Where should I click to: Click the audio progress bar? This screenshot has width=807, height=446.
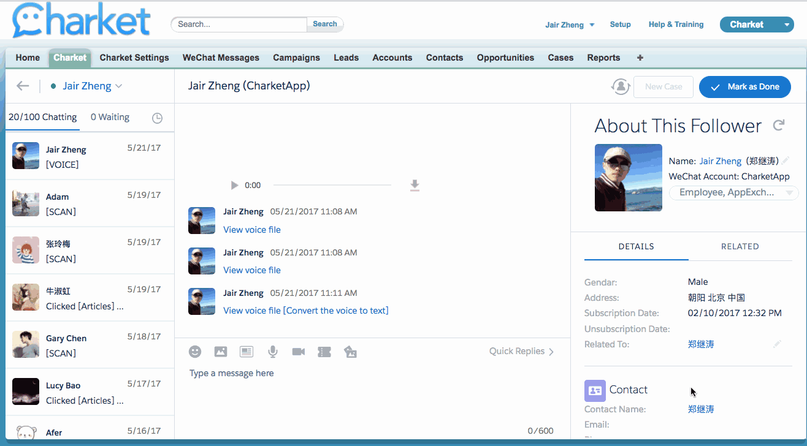(x=332, y=185)
